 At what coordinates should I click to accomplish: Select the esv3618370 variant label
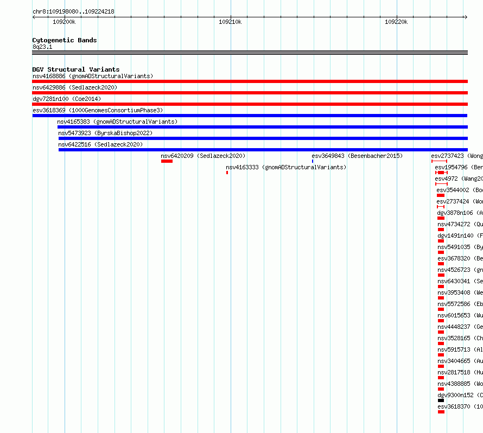pyautogui.click(x=460, y=406)
